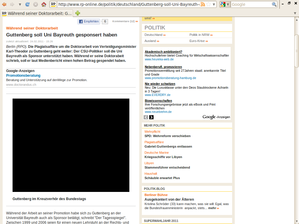The image size is (299, 224).
Task: Open Politik in NRW section
Action: tap(201, 35)
